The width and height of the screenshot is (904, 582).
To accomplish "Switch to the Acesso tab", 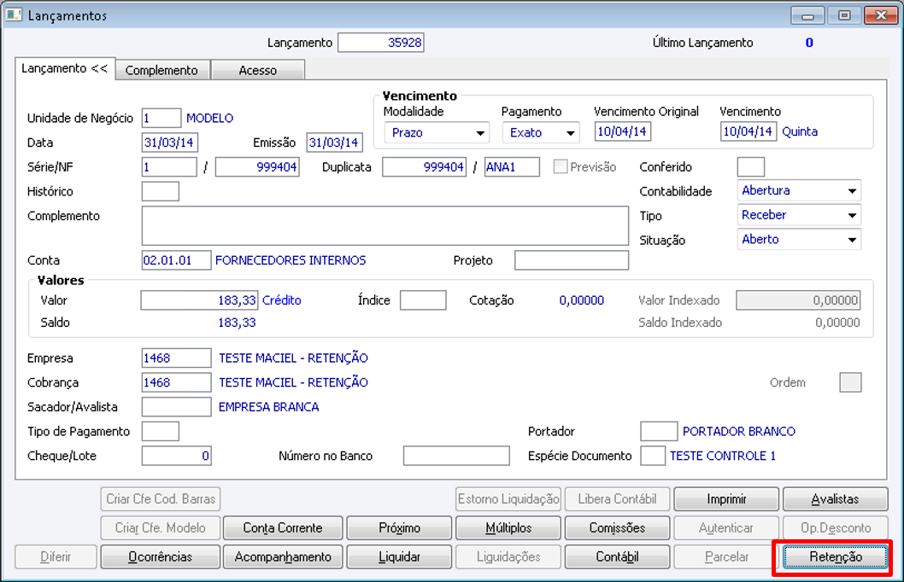I will [257, 71].
